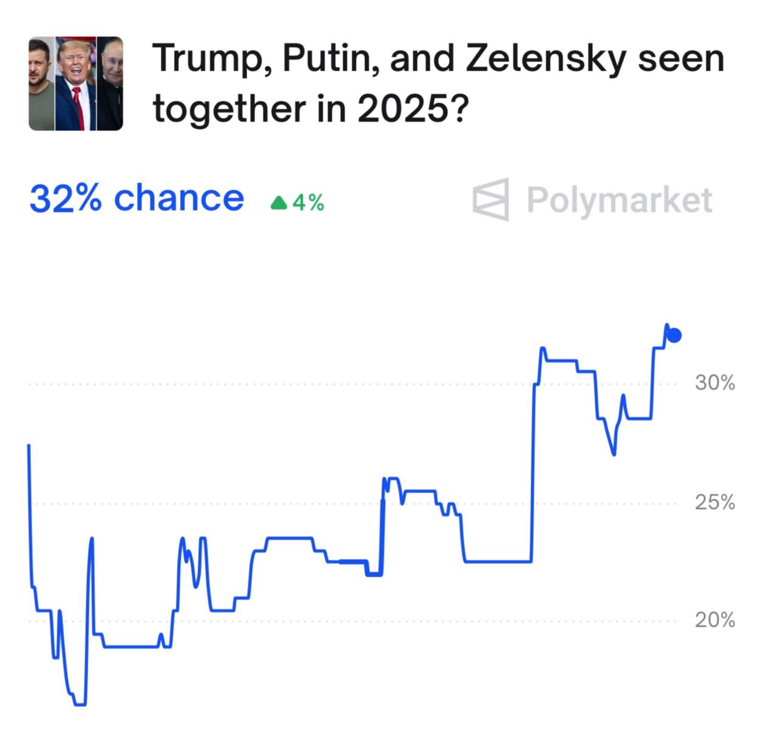Click the 20% y-axis label
The image size is (779, 733).
714,620
